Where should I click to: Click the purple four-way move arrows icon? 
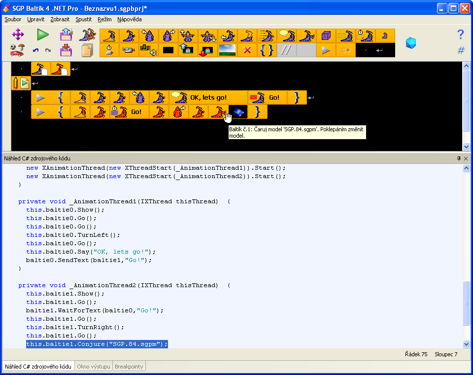[x=18, y=35]
